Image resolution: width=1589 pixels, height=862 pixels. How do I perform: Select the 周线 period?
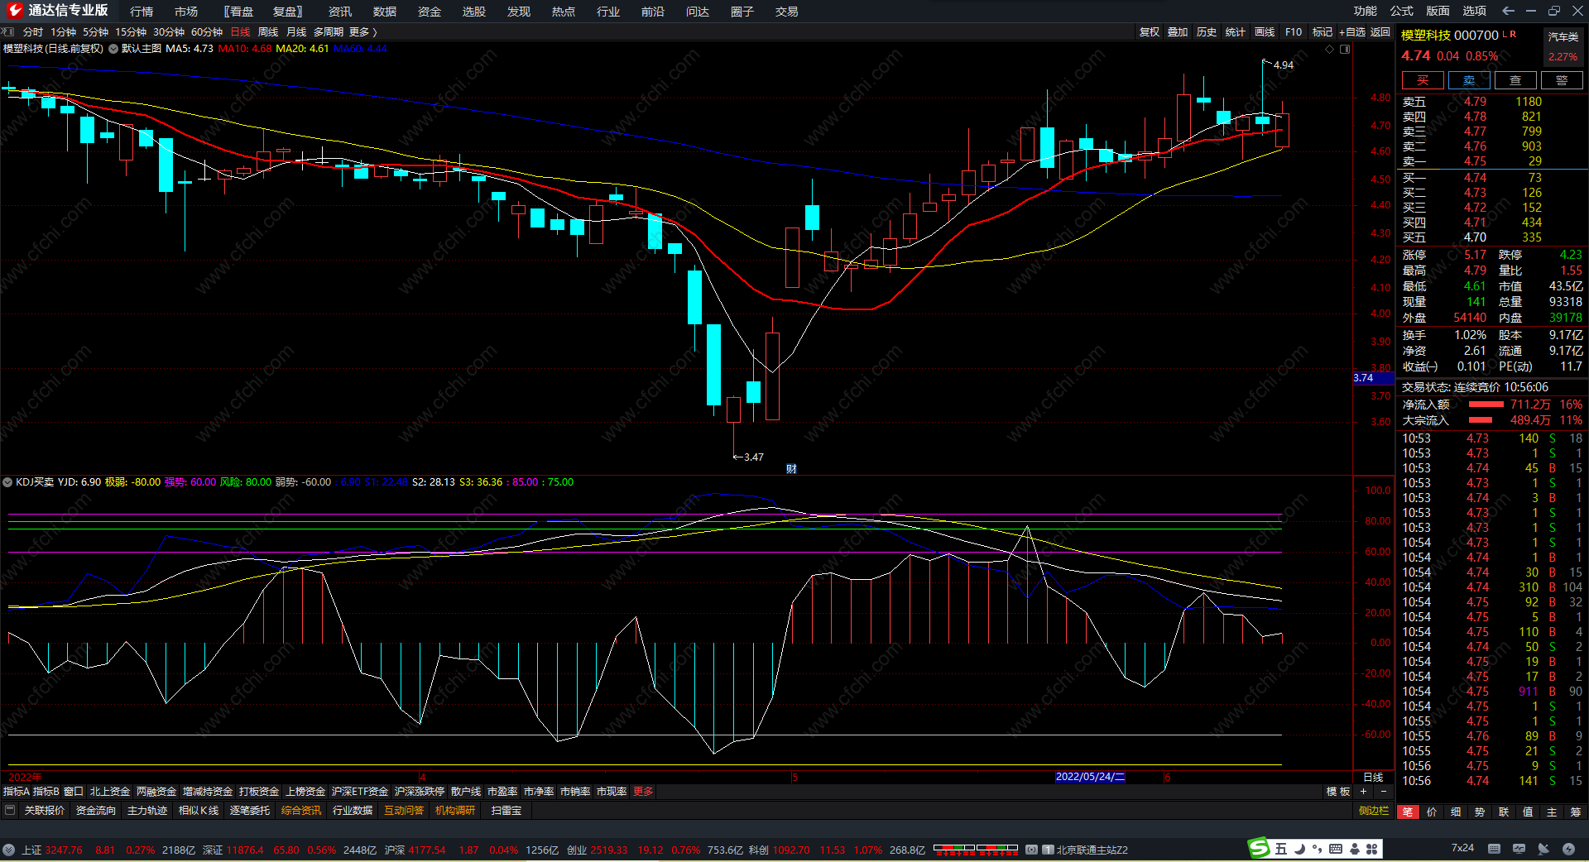click(268, 32)
